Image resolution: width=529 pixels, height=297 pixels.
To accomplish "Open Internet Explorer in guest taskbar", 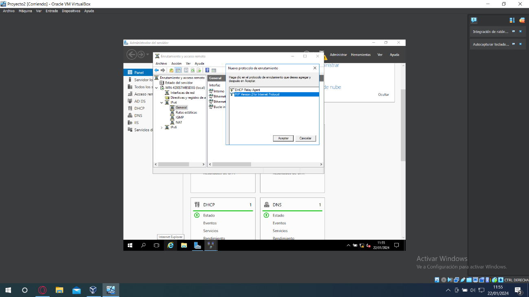I will 171,245.
